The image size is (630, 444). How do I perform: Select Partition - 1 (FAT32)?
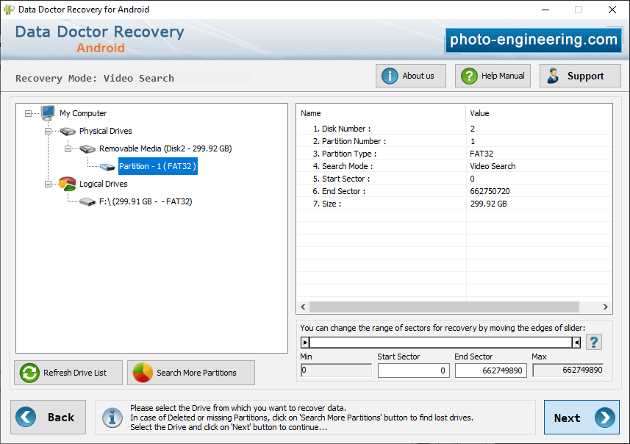coord(158,166)
